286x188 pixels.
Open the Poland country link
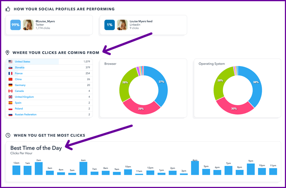[19, 109]
